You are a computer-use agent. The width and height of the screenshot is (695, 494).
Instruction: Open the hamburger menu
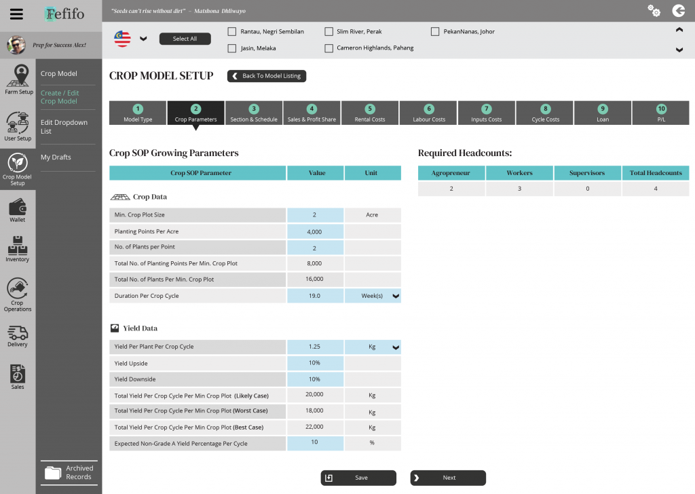point(17,14)
